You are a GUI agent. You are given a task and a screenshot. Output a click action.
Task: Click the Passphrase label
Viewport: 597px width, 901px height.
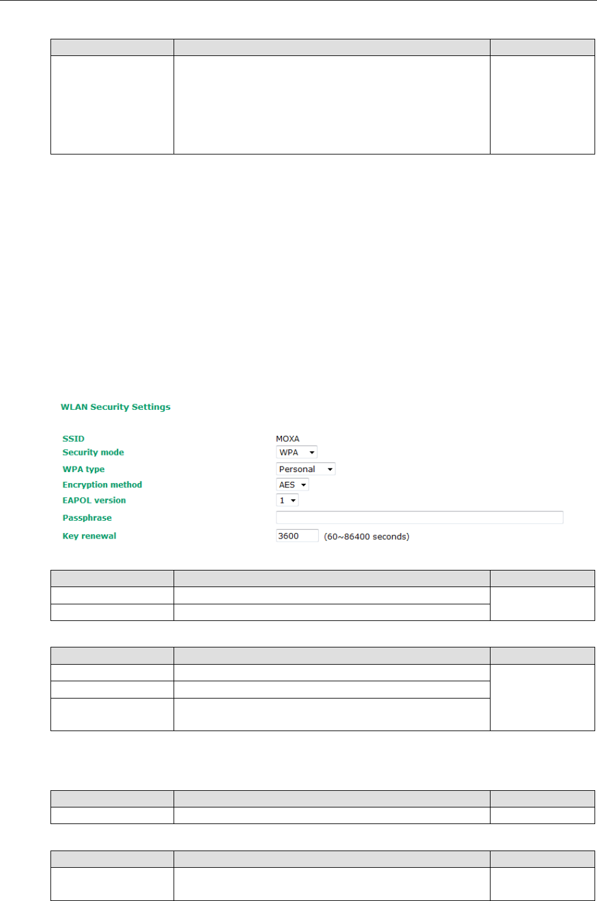(x=87, y=518)
